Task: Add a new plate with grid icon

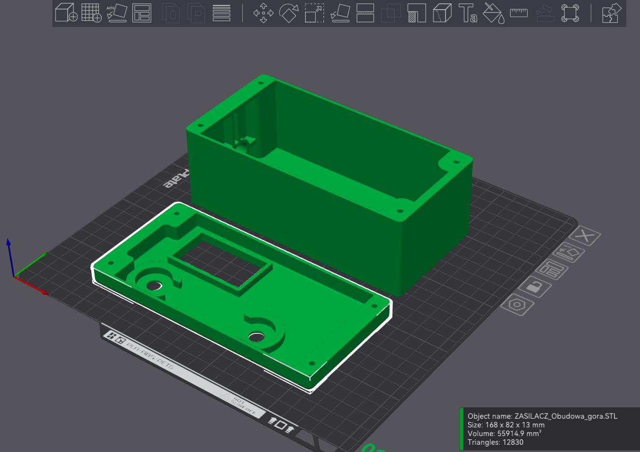Action: tap(91, 13)
